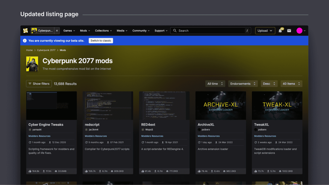Click Modders Resources under Cyber Engine Tweaks
This screenshot has width=329, height=185.
40,136
